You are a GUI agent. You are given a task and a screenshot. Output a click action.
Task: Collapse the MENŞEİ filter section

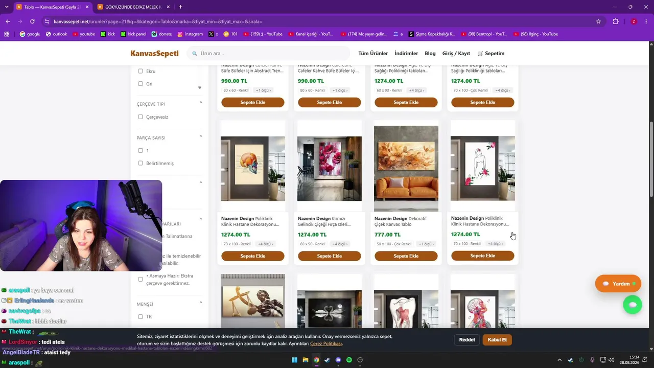pyautogui.click(x=201, y=303)
